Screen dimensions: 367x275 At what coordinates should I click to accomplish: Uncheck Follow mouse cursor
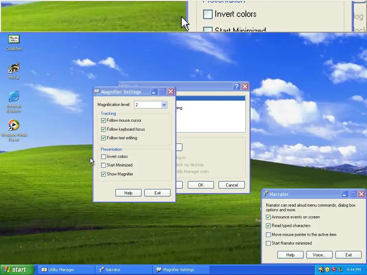pyautogui.click(x=103, y=120)
